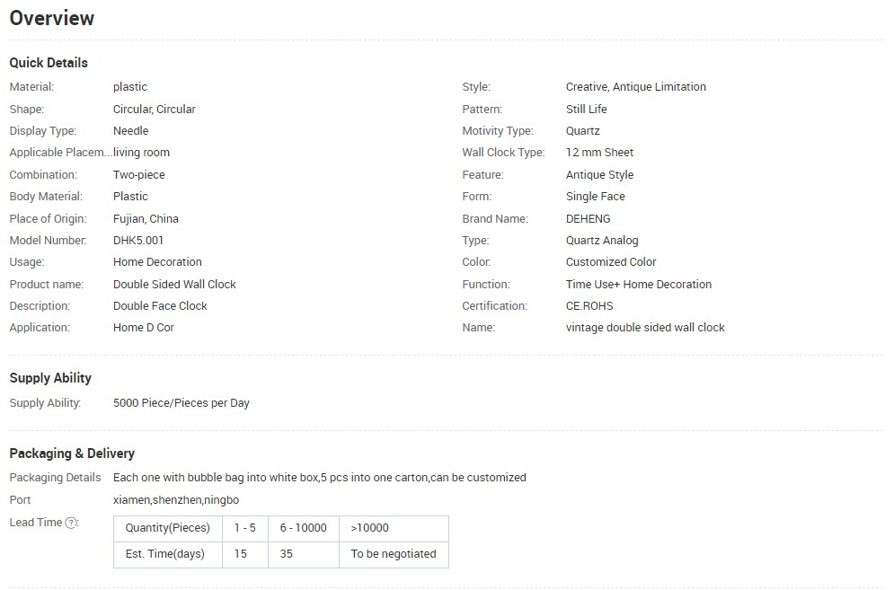Click vintage double sided wall clock name
This screenshot has height=590, width=894.
click(x=645, y=328)
